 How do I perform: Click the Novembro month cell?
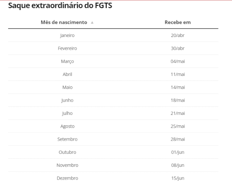click(67, 165)
